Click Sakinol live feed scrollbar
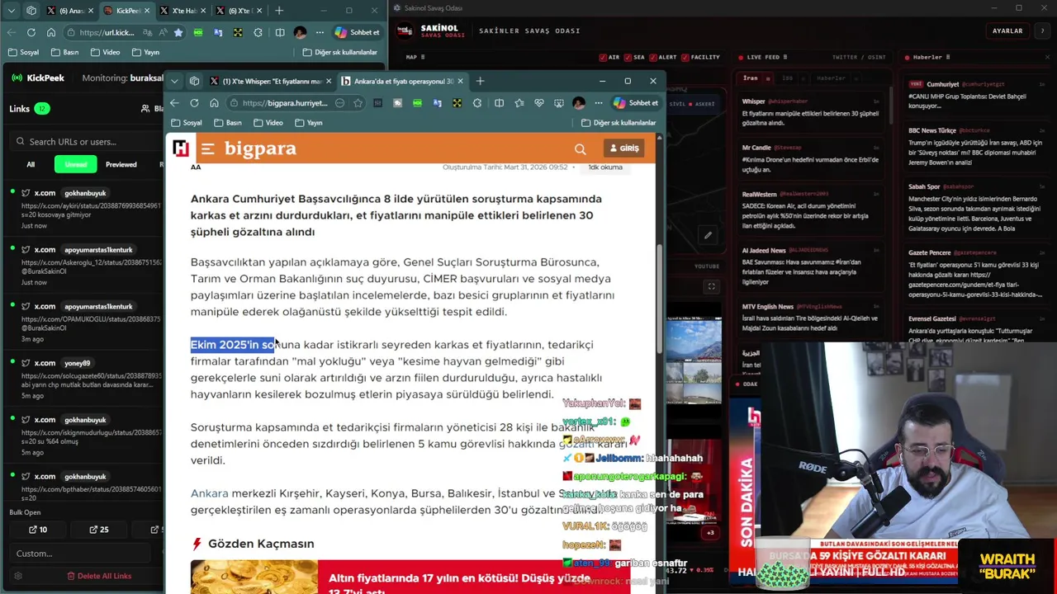 [891, 107]
